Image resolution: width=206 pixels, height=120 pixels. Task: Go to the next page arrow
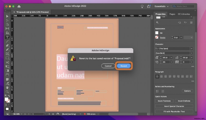(x=49, y=114)
